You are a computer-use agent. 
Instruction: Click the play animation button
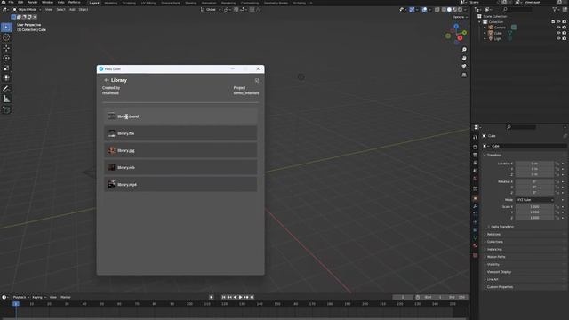click(240, 297)
